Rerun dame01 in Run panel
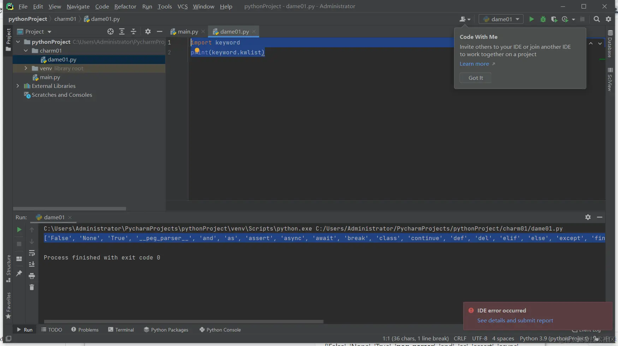 click(19, 229)
